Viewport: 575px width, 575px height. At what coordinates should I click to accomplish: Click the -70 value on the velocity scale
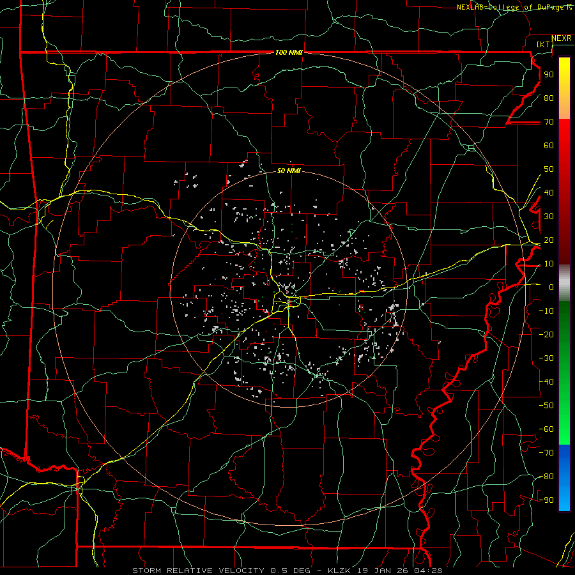point(546,453)
